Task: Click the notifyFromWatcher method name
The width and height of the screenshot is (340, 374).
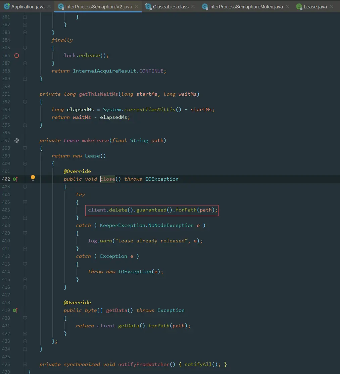Action: (x=144, y=365)
